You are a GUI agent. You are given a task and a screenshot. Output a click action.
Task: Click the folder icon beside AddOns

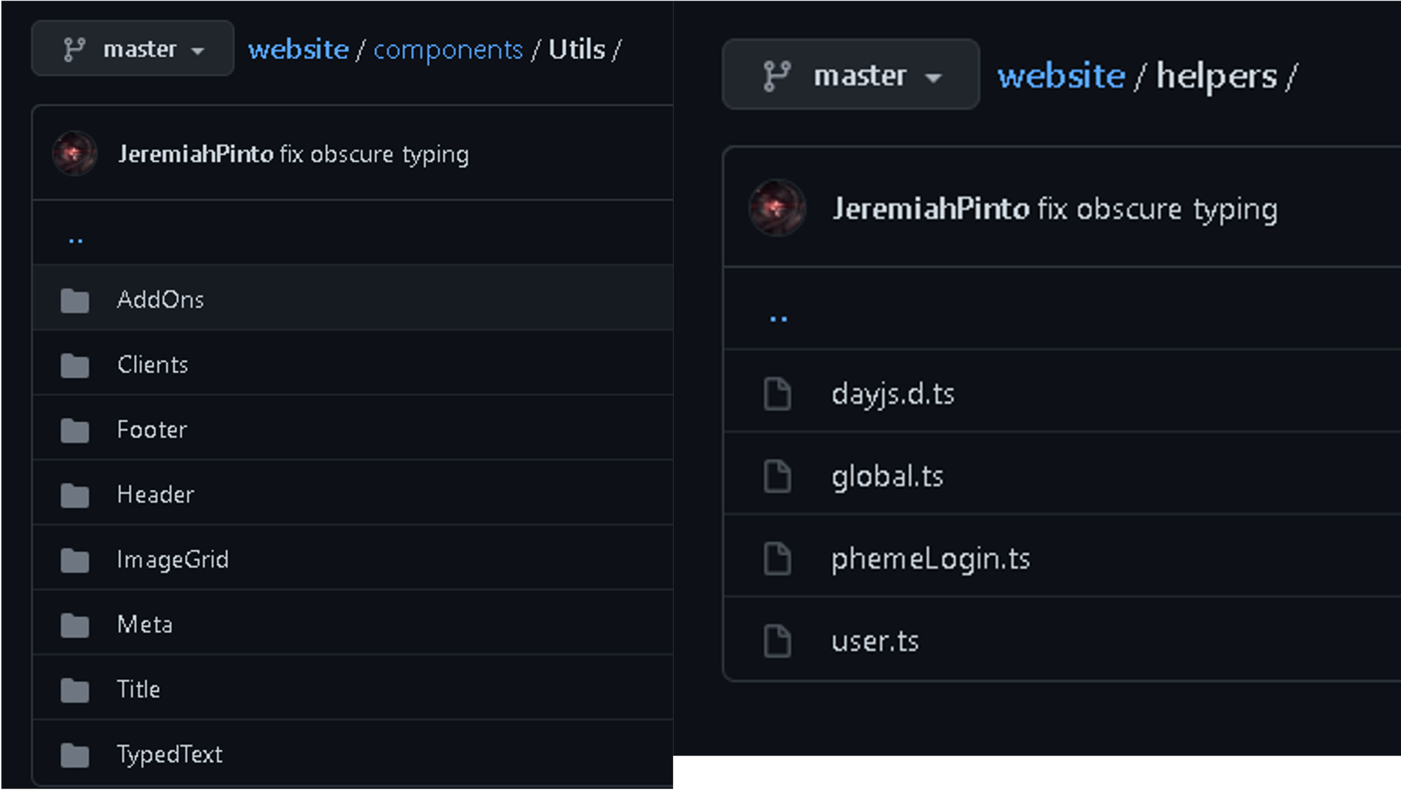pos(74,299)
